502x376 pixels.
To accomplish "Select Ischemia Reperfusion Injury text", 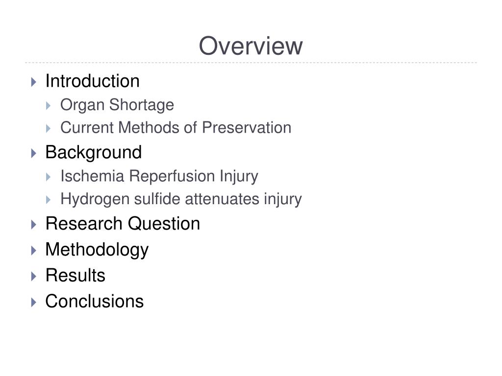I will click(x=159, y=176).
